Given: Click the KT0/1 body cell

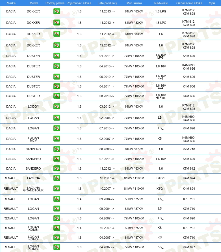Looking at the screenshot, I should coord(161,189).
